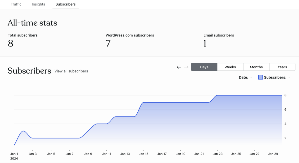Go to previous period with left arrow
Screen dimensions: 299x163
tap(179, 67)
